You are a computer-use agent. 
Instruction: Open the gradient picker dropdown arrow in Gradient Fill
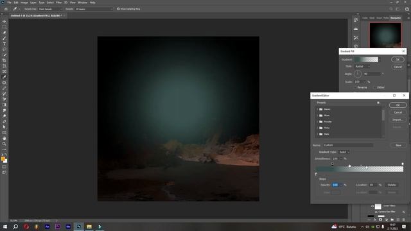[380, 60]
